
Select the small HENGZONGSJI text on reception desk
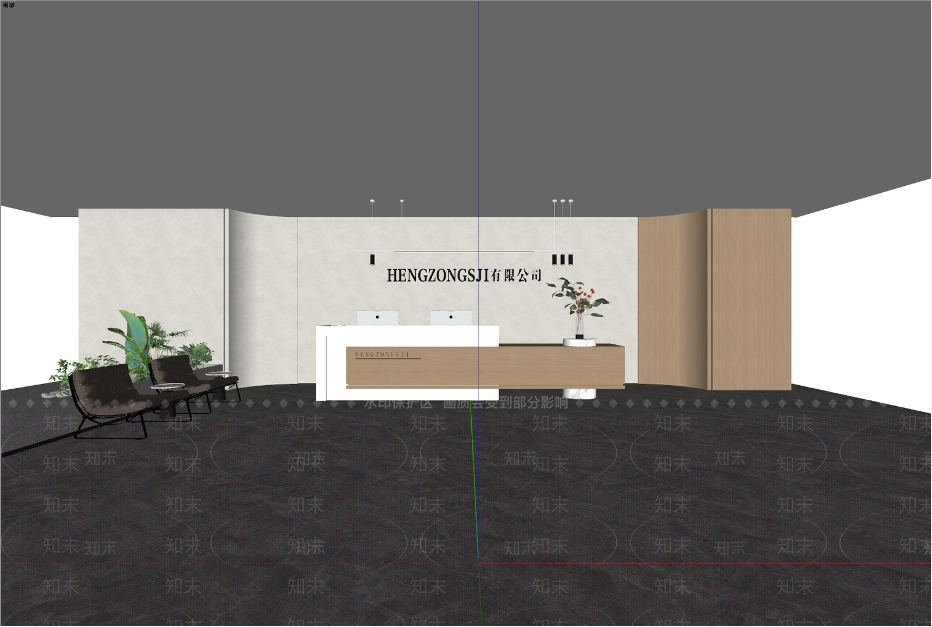(x=382, y=354)
